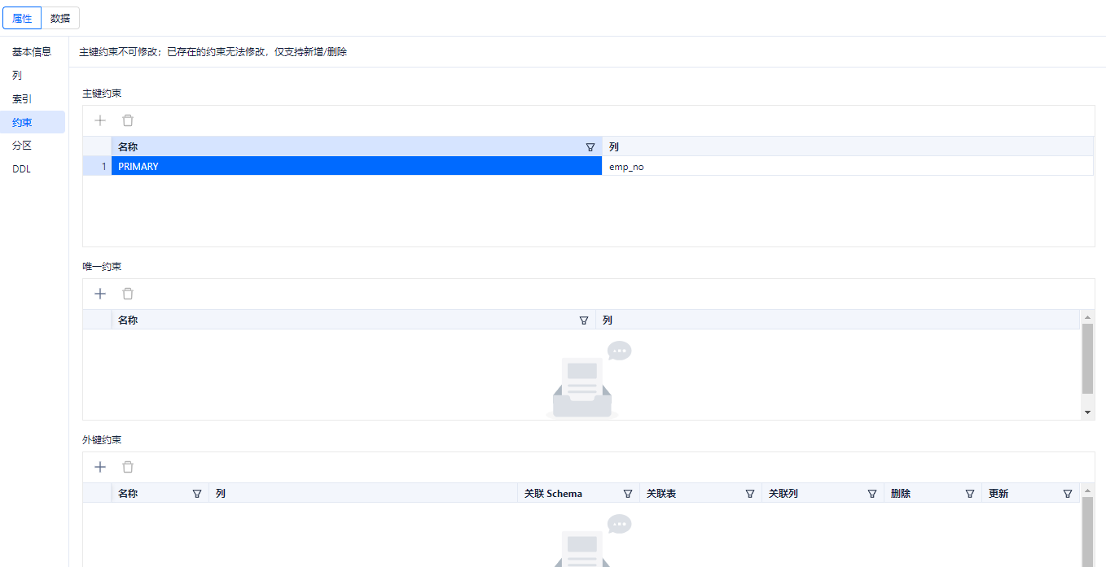This screenshot has height=567, width=1106.
Task: Click the primary key 名称 column header
Action: [357, 147]
